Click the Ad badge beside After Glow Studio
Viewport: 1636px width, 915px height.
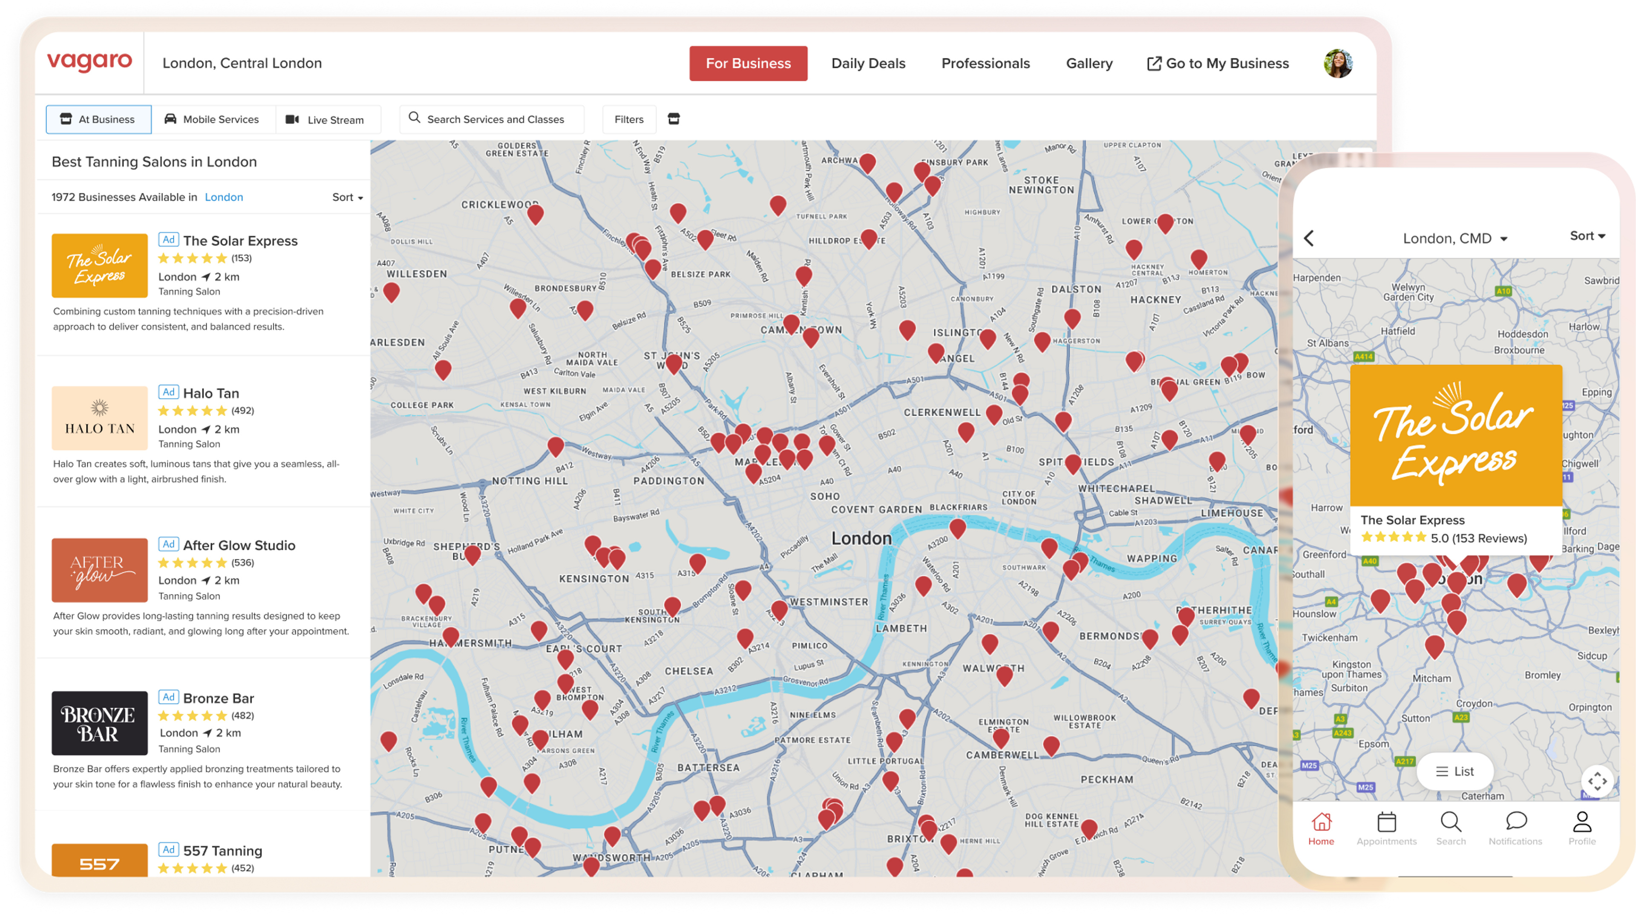click(x=168, y=544)
